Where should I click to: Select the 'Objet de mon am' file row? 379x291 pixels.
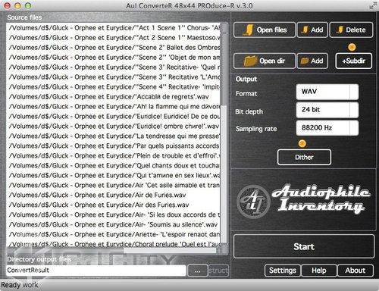click(x=113, y=58)
